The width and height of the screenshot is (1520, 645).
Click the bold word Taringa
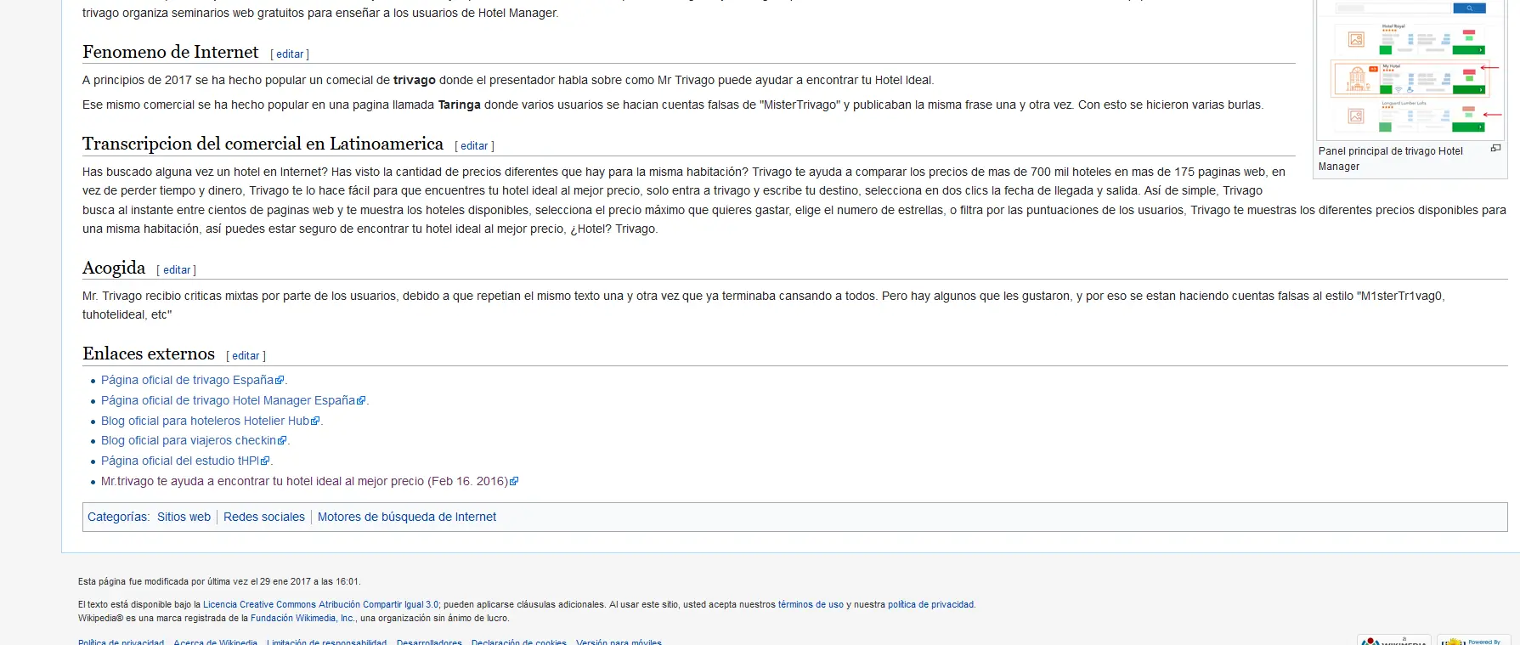[460, 105]
